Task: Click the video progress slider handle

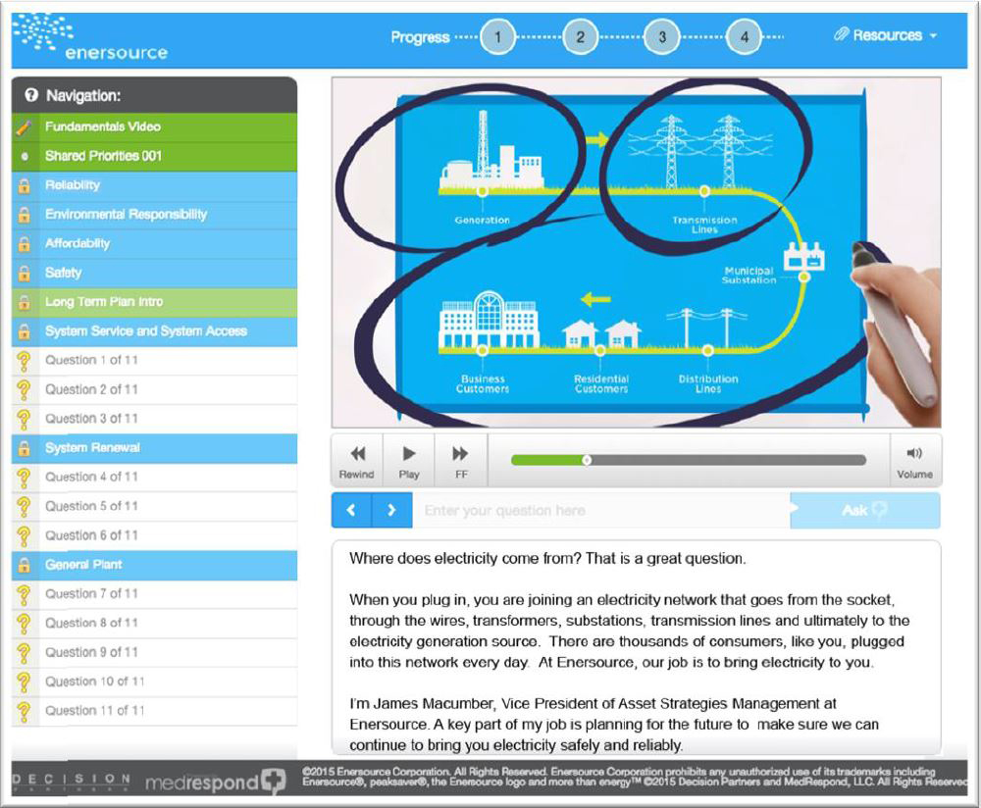Action: click(587, 460)
